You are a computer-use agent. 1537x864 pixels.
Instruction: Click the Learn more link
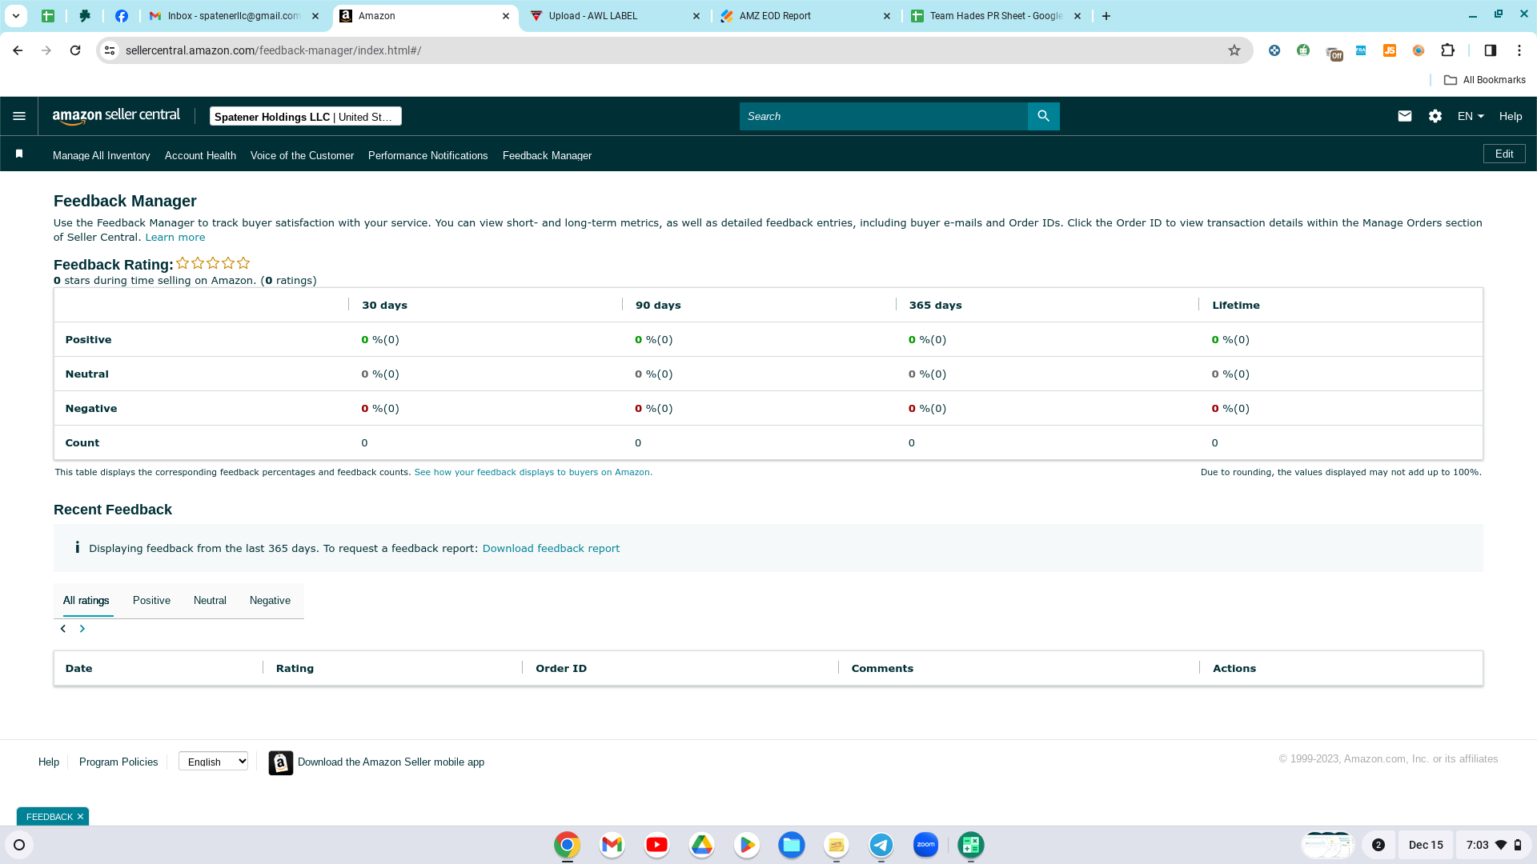175,238
